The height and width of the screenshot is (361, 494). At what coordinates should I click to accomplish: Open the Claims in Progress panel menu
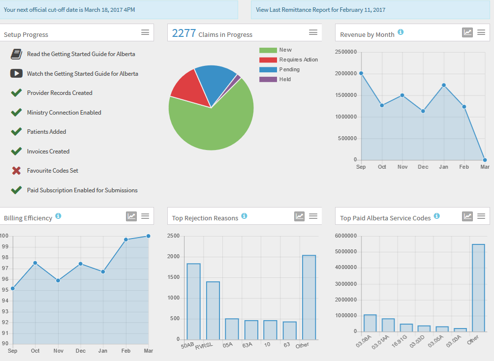click(x=313, y=32)
